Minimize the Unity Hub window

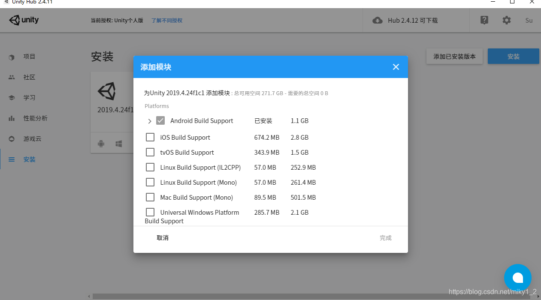click(x=492, y=2)
